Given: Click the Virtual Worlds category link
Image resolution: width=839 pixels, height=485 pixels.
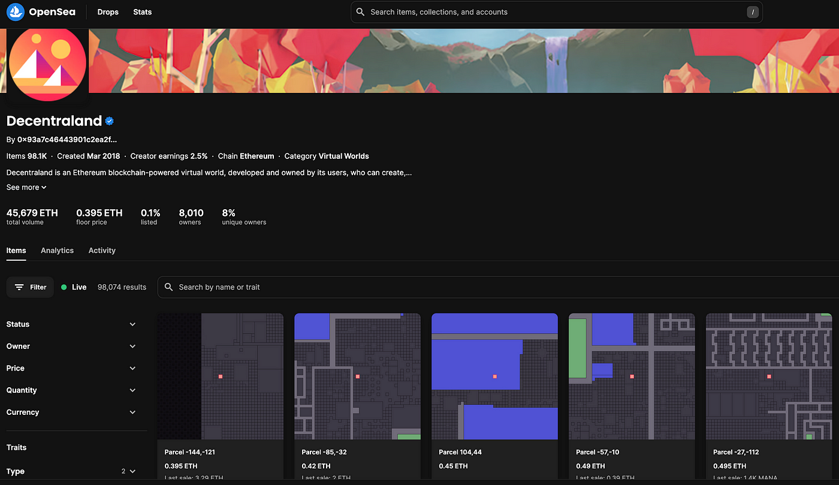Looking at the screenshot, I should (344, 156).
